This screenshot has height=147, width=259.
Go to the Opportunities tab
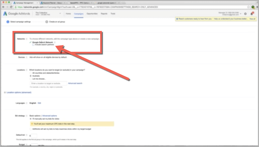[x=92, y=14]
